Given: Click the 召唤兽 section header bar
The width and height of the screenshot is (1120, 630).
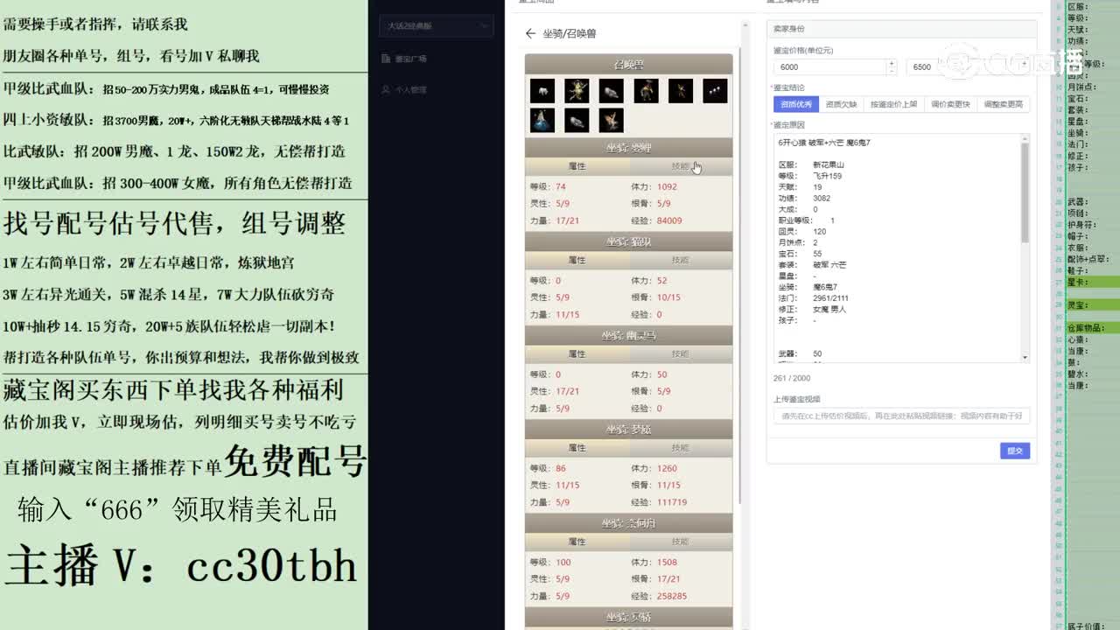Looking at the screenshot, I should tap(628, 65).
